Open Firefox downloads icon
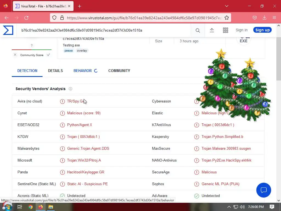 tap(264, 18)
